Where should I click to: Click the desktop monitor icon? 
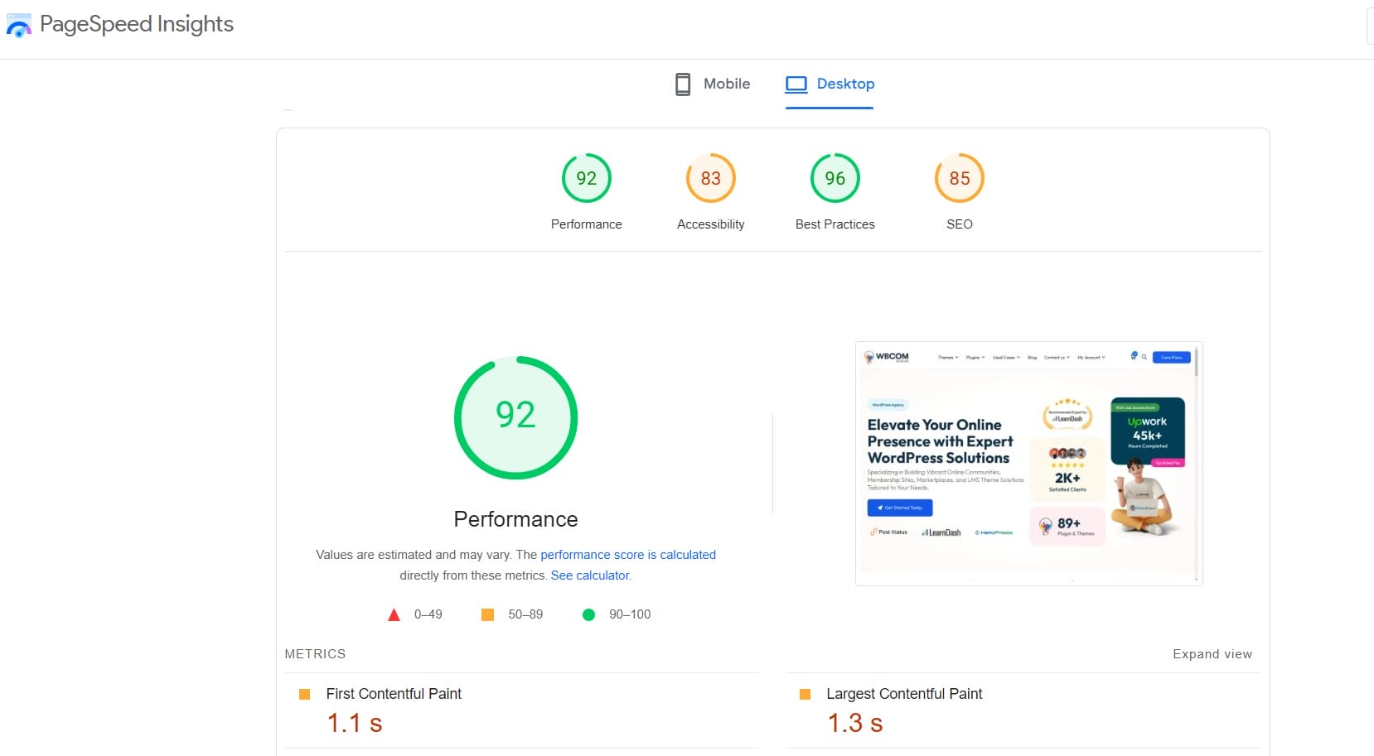pyautogui.click(x=796, y=84)
